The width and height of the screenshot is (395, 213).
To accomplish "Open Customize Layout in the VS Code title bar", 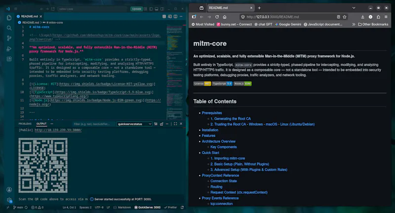I will [145, 9].
